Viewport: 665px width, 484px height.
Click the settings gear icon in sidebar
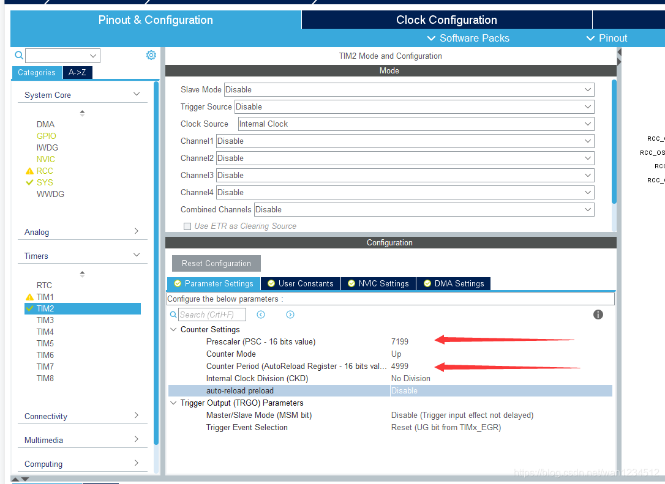point(151,55)
